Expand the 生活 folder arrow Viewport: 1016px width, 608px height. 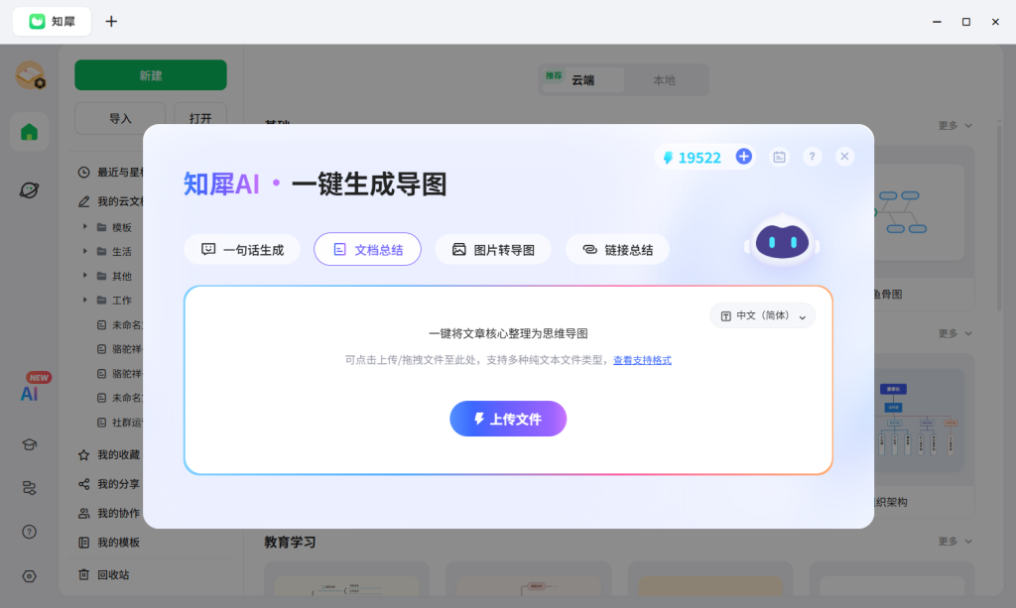tap(85, 251)
